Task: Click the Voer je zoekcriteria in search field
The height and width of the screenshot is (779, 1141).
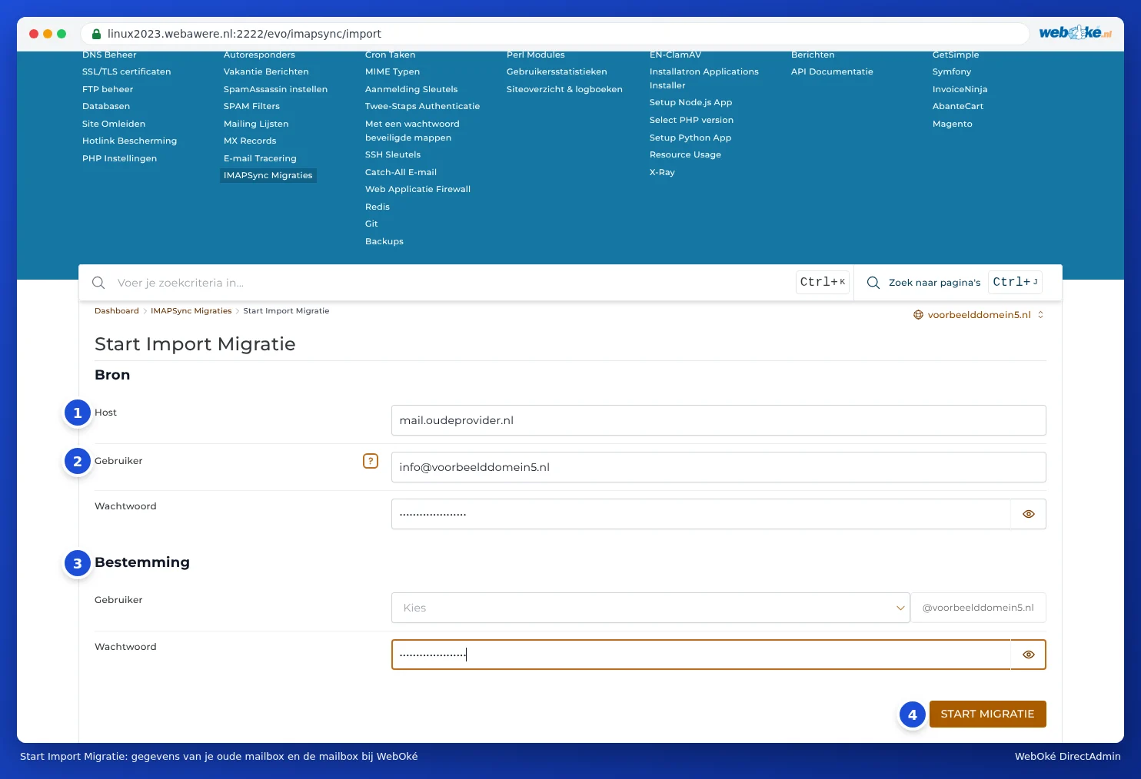Action: coord(454,283)
